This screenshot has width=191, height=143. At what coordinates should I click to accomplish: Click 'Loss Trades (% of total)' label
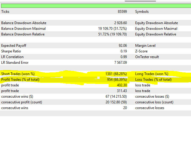[153, 80]
